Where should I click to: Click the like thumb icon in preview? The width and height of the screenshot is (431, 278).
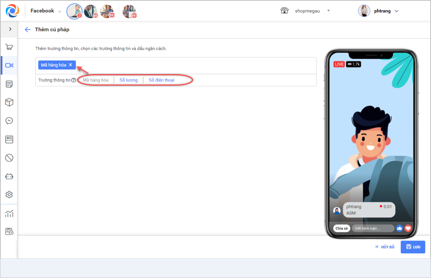click(x=400, y=228)
